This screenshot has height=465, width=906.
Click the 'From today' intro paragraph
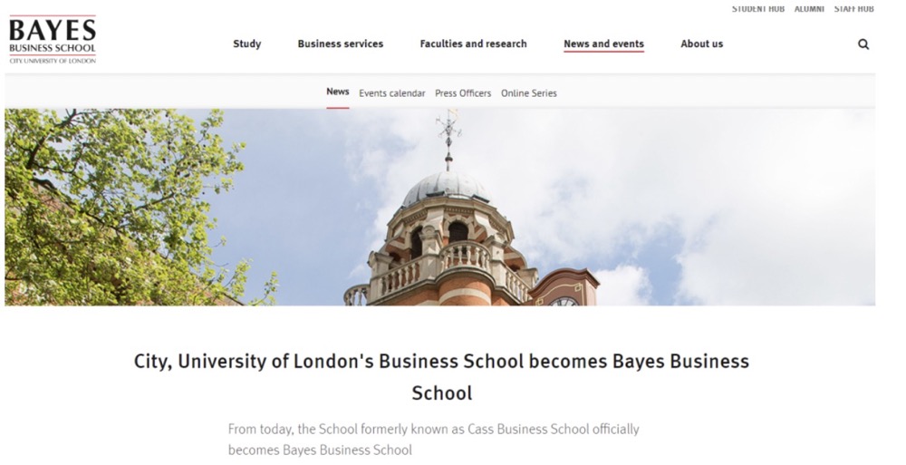point(433,440)
